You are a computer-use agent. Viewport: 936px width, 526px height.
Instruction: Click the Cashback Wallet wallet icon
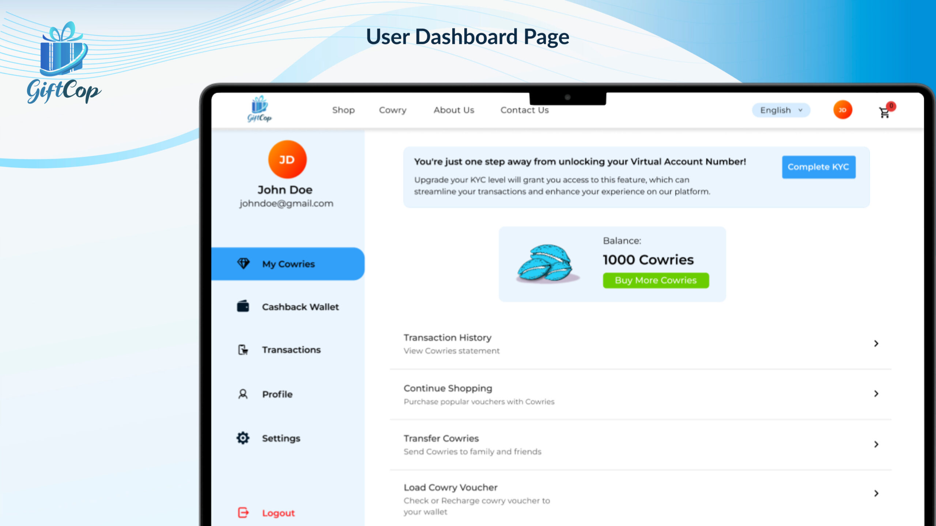click(243, 306)
